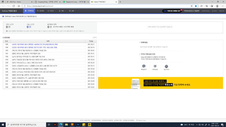Image resolution: width=226 pixels, height=127 pixels.
Task: Open notice number 1300 title
Action: (x=28, y=57)
